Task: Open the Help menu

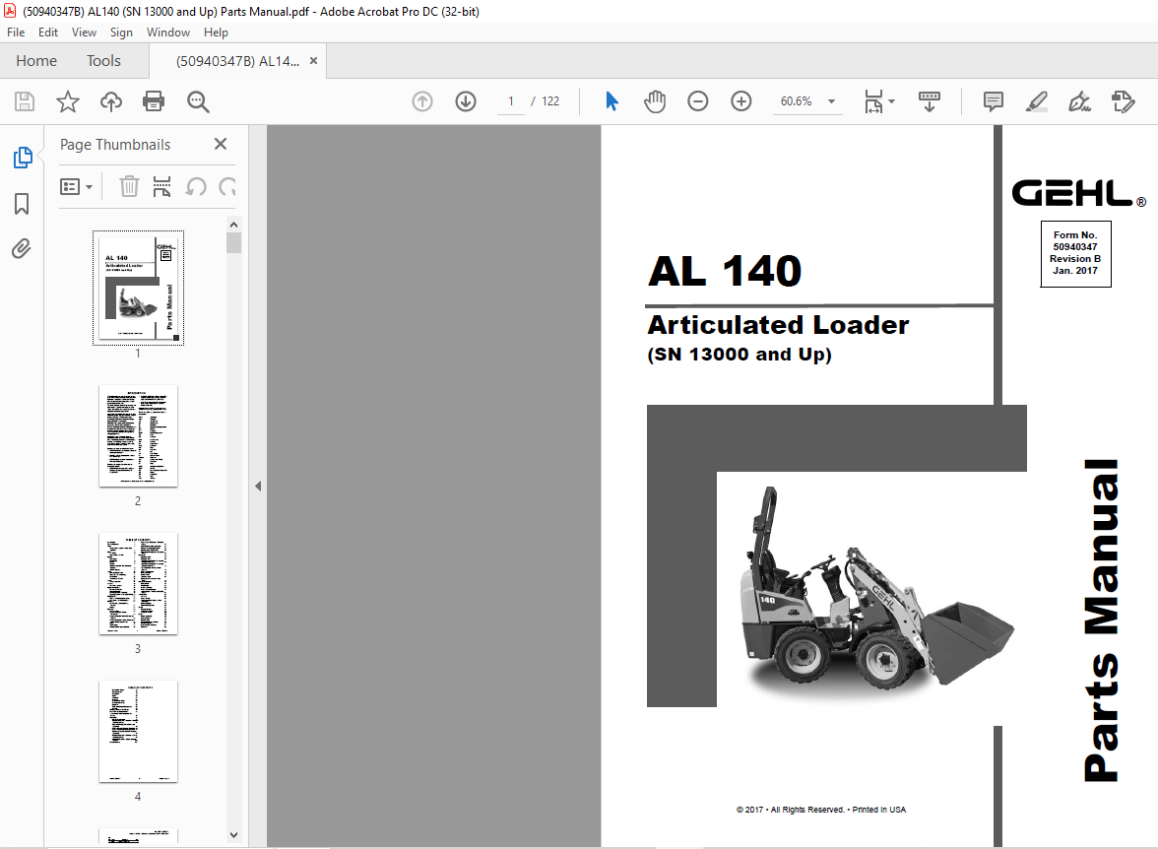Action: tap(216, 33)
